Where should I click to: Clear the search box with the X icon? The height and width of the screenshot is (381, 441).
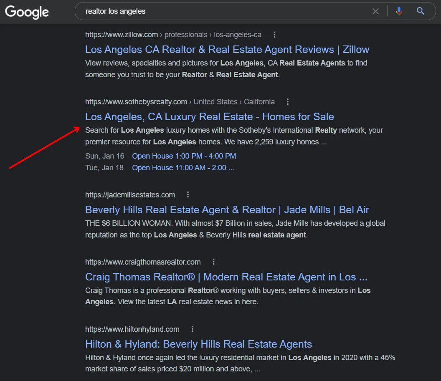click(375, 11)
